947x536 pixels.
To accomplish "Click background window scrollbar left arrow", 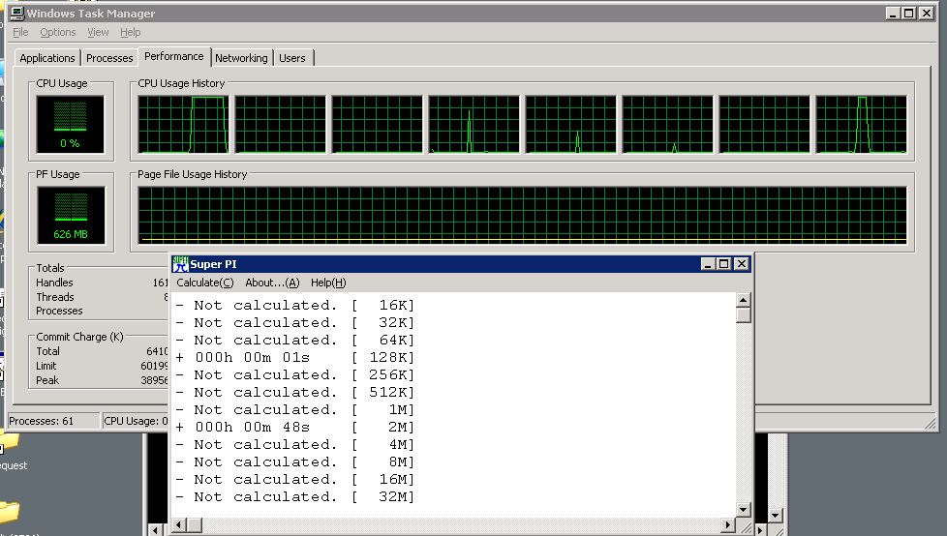I will click(x=156, y=530).
